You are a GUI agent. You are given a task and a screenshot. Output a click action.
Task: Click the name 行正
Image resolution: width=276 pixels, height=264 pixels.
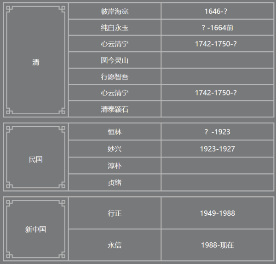[115, 213]
